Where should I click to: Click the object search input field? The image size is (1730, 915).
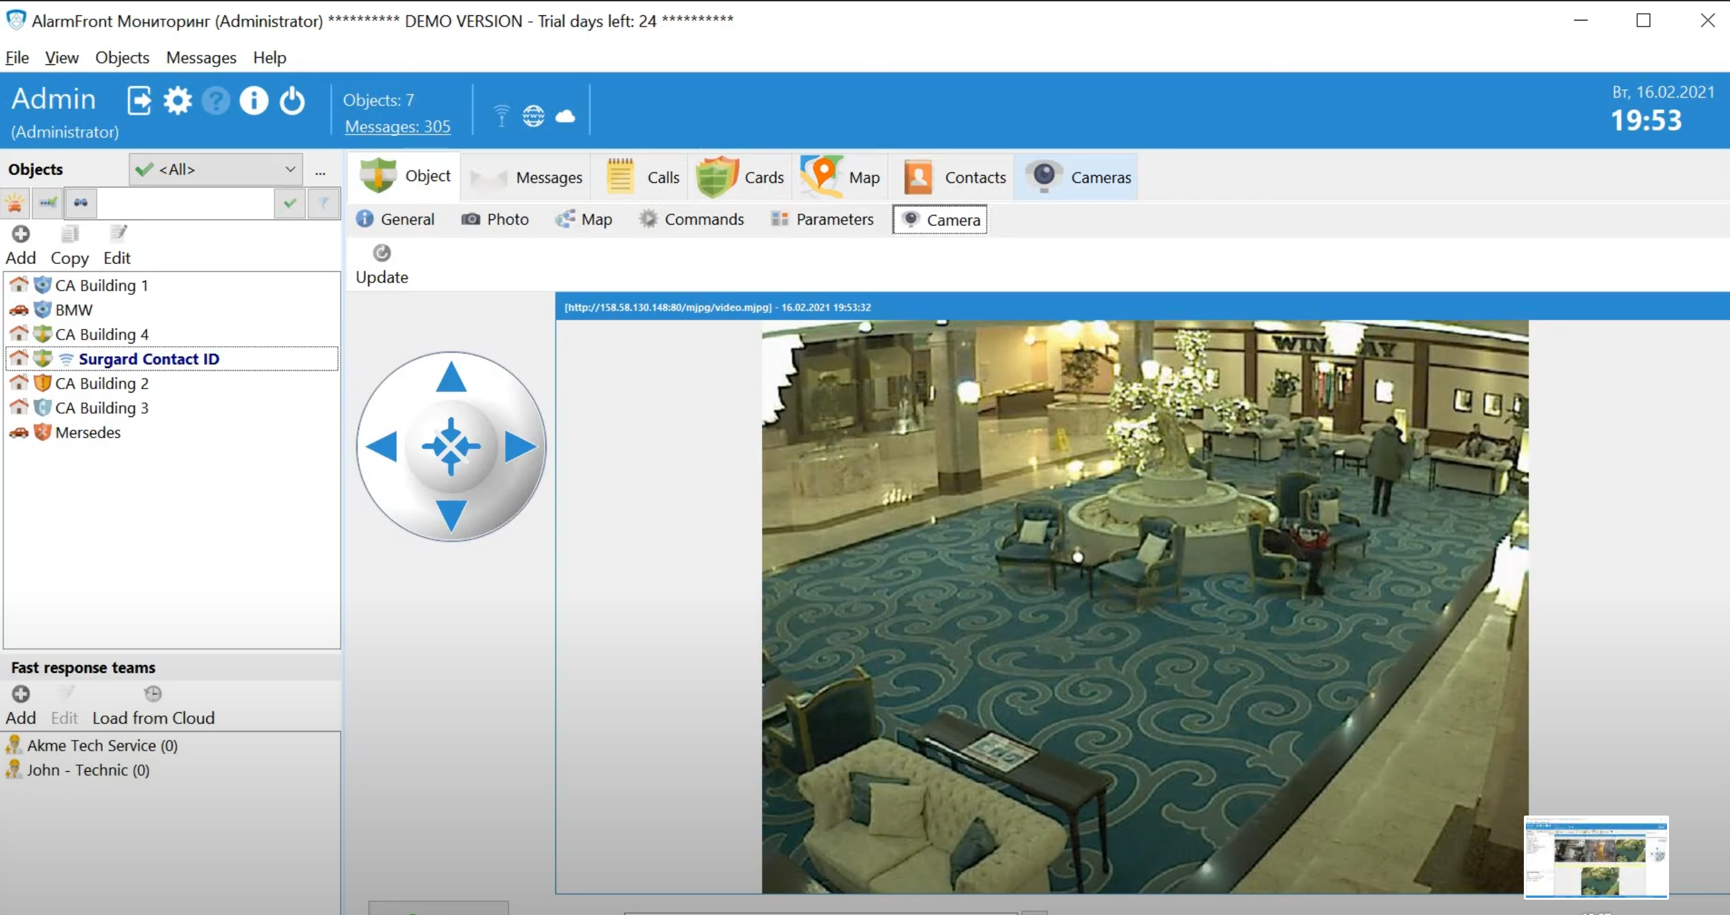click(x=186, y=203)
